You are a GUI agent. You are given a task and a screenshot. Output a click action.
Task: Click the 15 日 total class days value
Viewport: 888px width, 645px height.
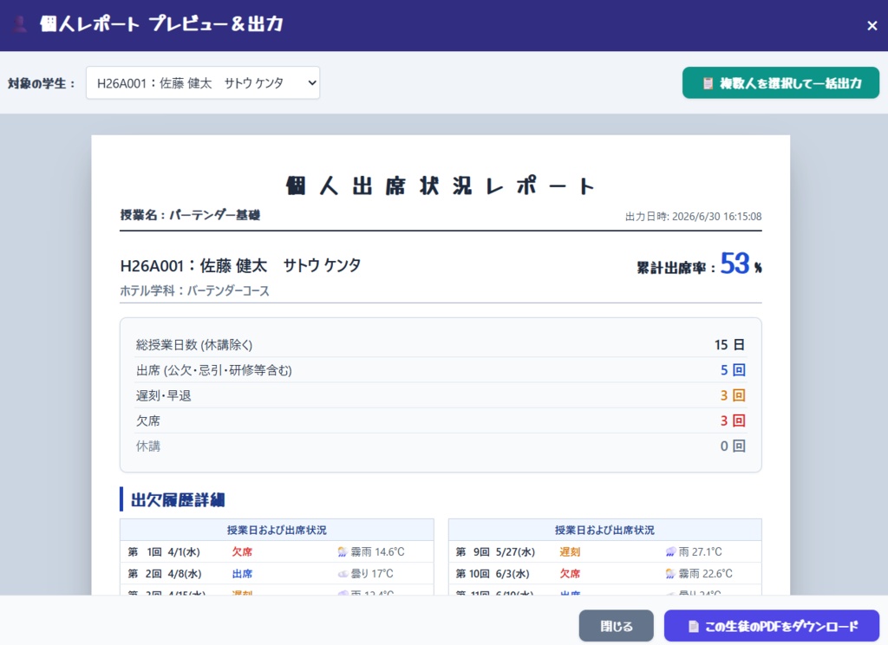click(x=729, y=345)
